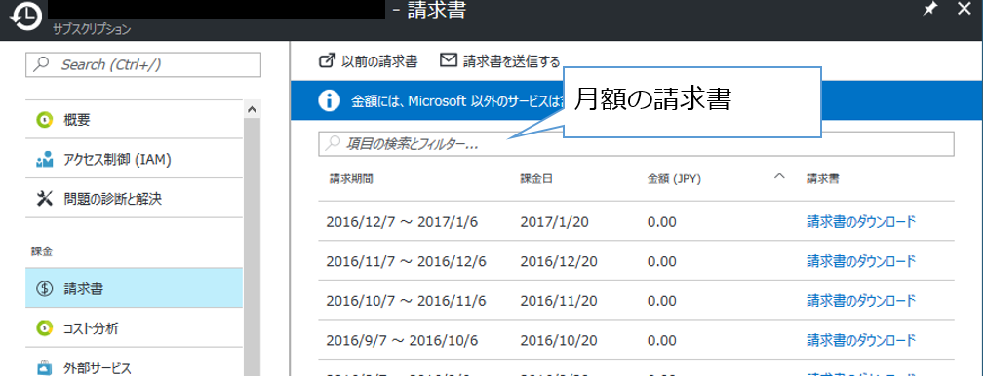Select period 2016/11/7 ～ 2016/12/6
Image resolution: width=985 pixels, height=384 pixels.
point(406,261)
